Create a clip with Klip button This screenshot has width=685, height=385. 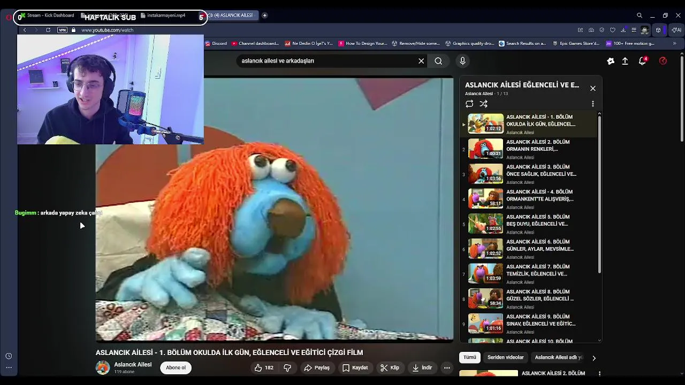[390, 368]
